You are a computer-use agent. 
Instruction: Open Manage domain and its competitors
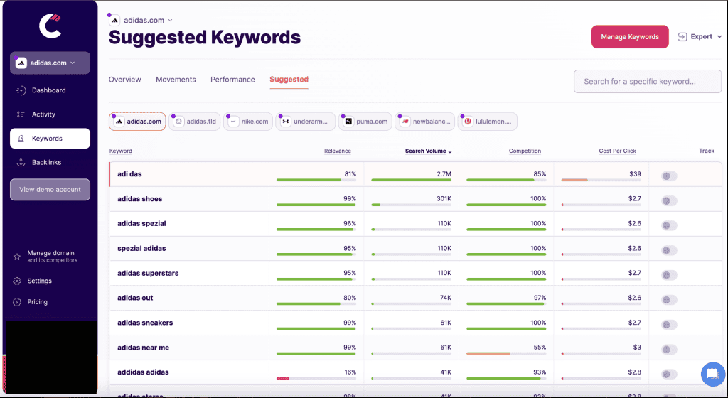[x=50, y=257]
